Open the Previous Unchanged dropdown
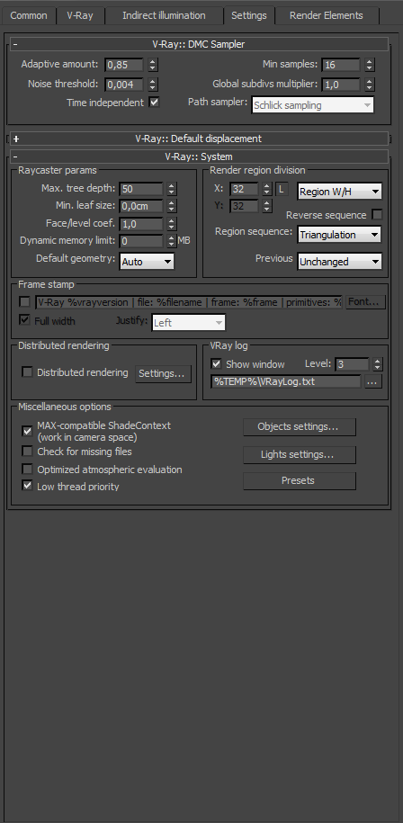This screenshot has width=403, height=823. [339, 262]
